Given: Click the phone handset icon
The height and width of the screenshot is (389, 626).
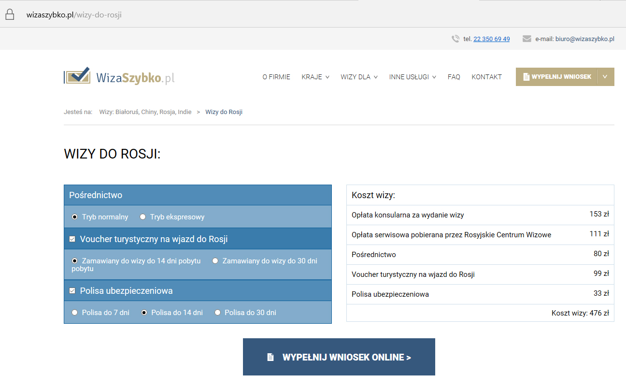Looking at the screenshot, I should (x=455, y=39).
